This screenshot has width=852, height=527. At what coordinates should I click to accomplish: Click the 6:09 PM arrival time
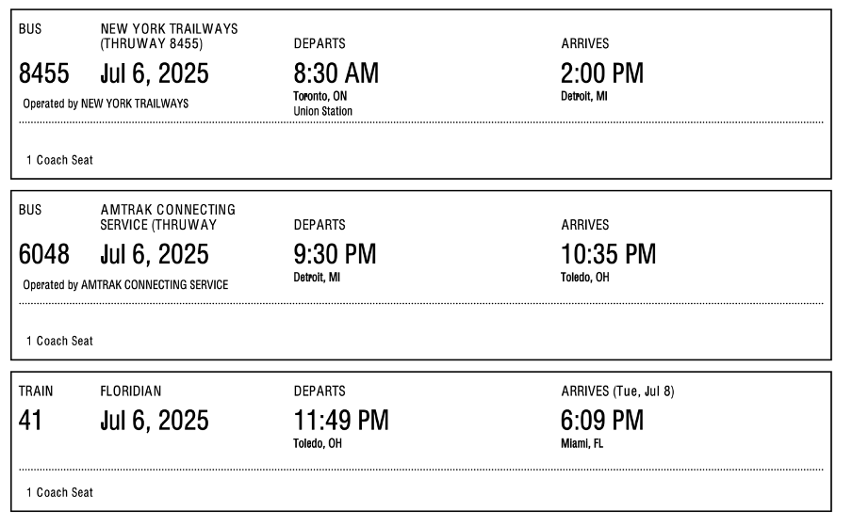(602, 421)
